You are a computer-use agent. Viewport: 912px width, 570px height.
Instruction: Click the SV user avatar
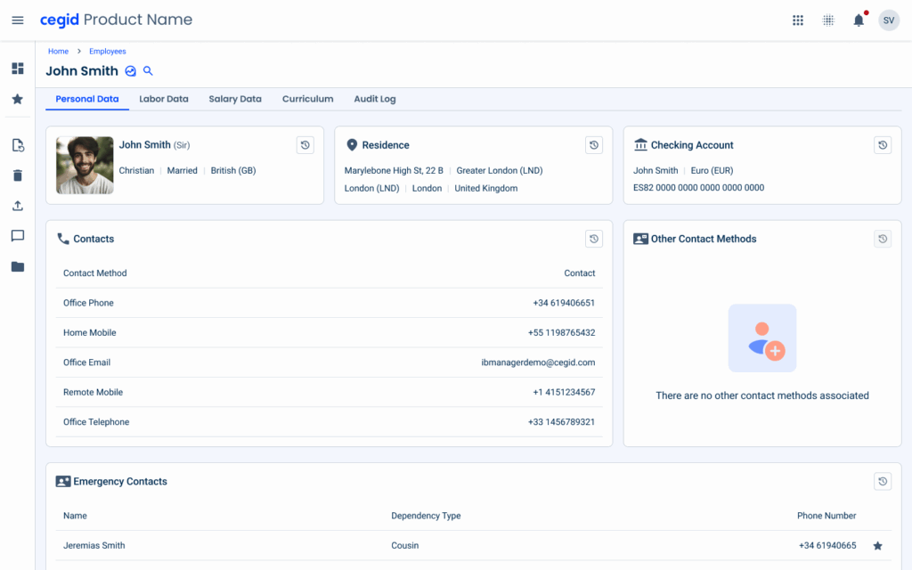(x=889, y=20)
